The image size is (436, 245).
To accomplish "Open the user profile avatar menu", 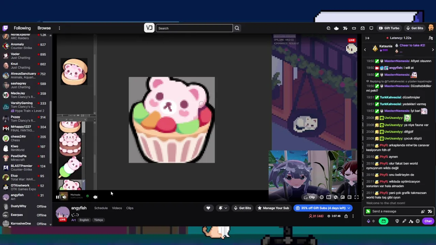I will click(431, 28).
